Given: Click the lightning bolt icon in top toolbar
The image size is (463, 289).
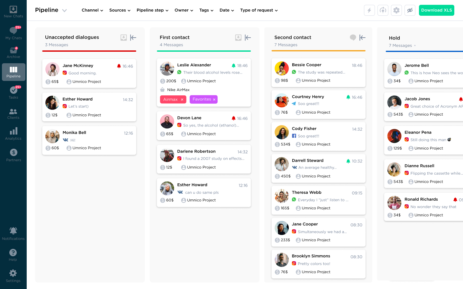Looking at the screenshot, I should [x=369, y=10].
